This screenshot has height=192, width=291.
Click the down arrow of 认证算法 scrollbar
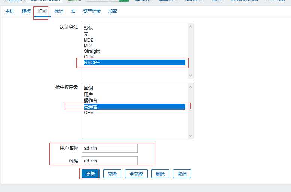click(190, 75)
